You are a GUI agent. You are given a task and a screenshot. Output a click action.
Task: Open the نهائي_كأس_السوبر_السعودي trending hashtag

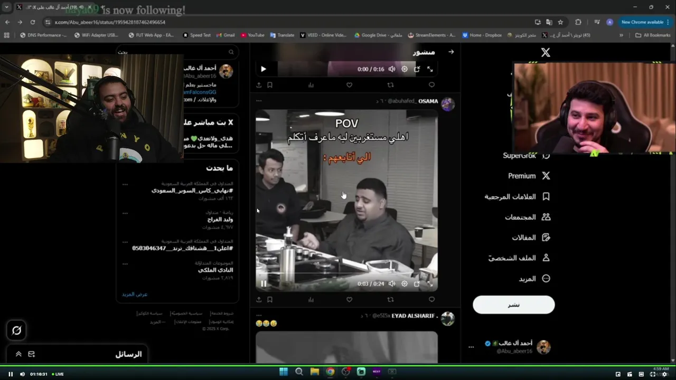192,191
